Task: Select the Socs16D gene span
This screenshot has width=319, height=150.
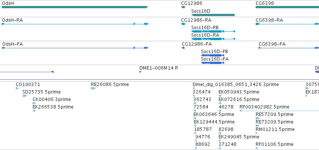Action: pyautogui.click(x=213, y=15)
